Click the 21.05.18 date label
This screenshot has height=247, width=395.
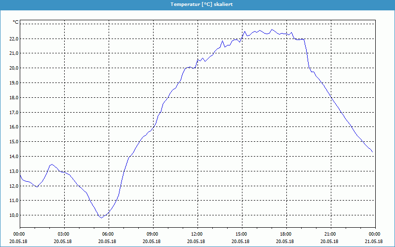tap(374, 242)
